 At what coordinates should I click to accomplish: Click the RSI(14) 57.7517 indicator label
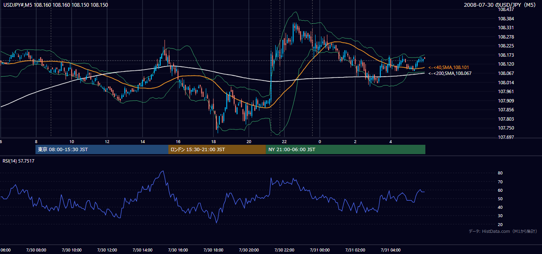pyautogui.click(x=19, y=161)
